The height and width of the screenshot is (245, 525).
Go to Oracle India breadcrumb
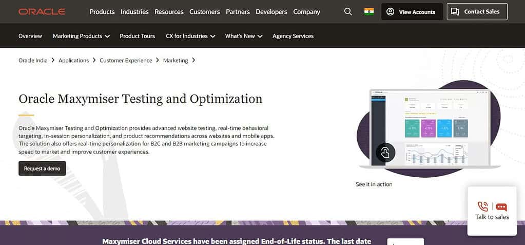pos(33,60)
